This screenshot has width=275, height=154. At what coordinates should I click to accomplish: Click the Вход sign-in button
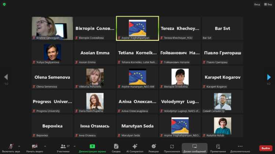tap(257, 4)
